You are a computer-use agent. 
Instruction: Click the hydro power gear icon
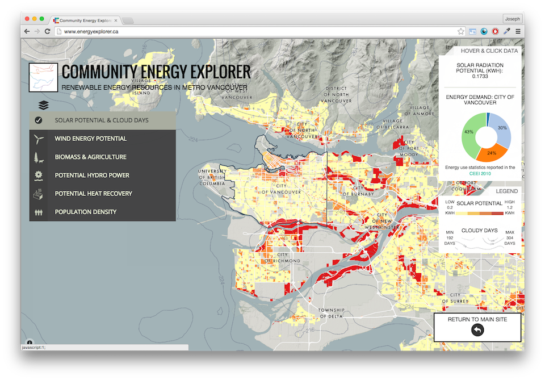(39, 176)
